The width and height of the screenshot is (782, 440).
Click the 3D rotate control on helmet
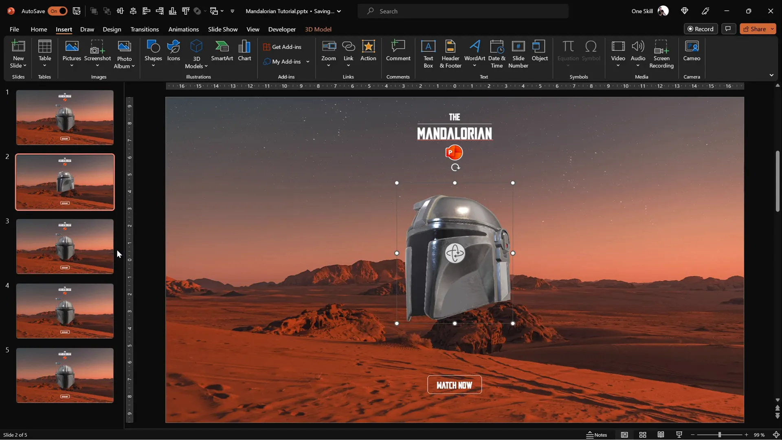click(455, 253)
